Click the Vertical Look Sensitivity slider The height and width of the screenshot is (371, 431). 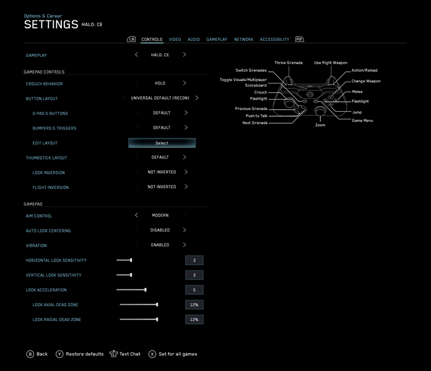[x=124, y=275]
